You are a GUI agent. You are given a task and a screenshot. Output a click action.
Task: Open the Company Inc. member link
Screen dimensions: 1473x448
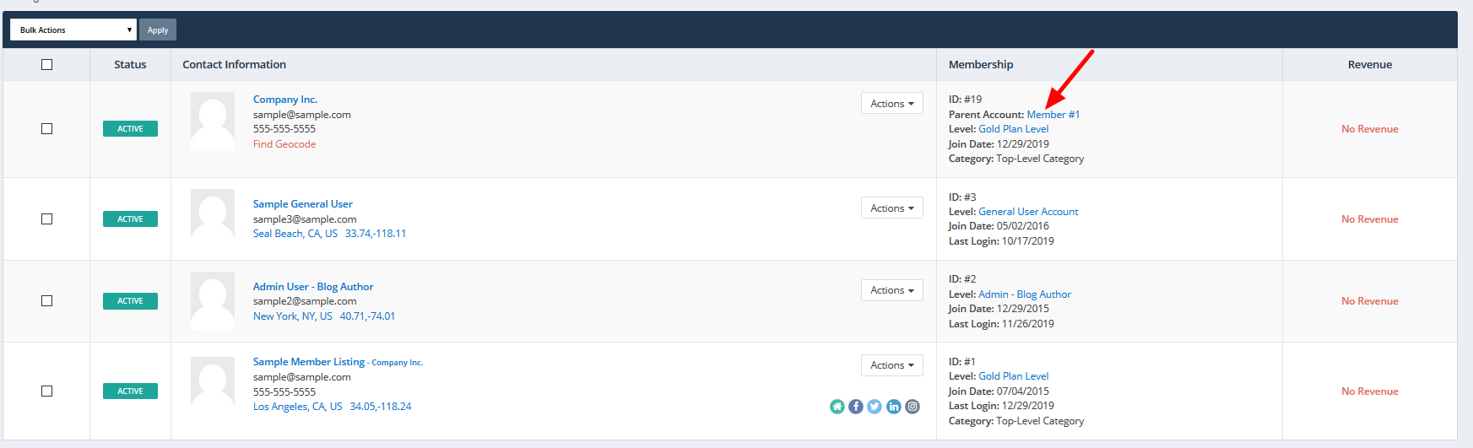[x=285, y=100]
